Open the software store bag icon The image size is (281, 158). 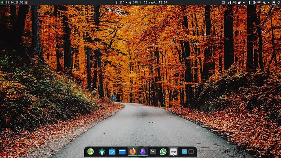coord(112,152)
